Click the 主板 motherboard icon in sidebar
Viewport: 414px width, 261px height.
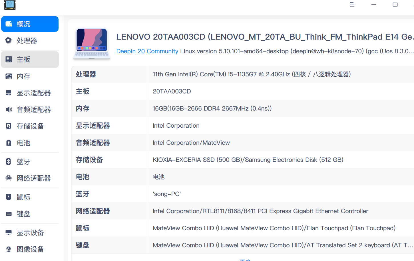click(9, 59)
